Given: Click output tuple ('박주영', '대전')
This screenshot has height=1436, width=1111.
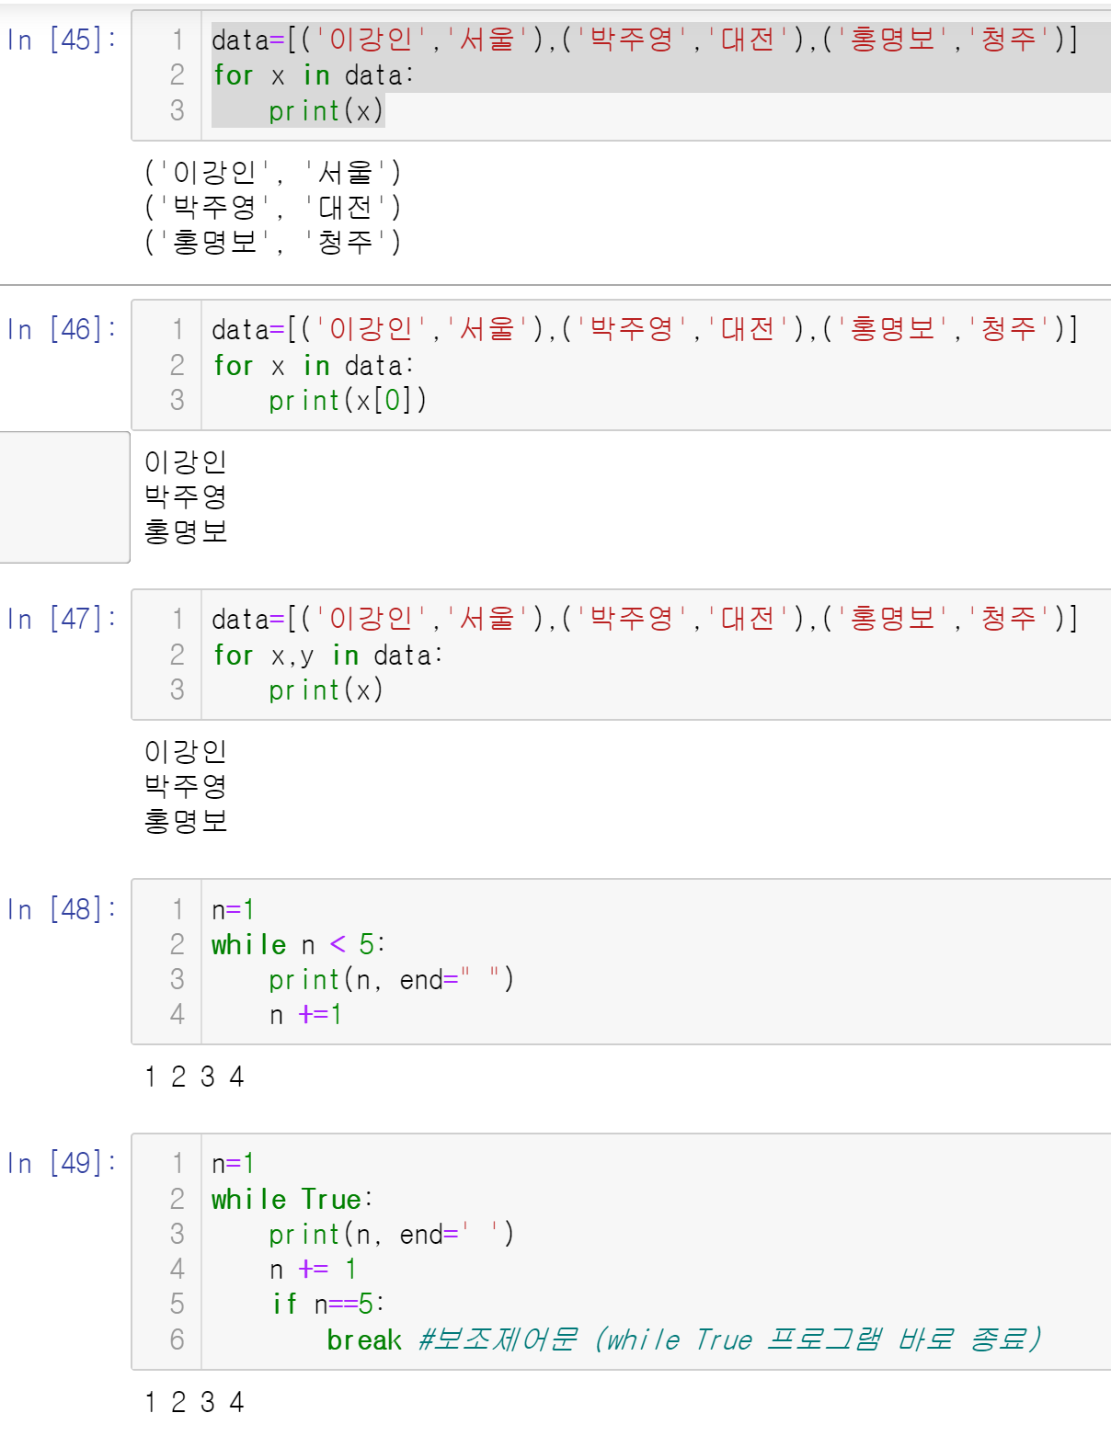Looking at the screenshot, I should [x=273, y=208].
